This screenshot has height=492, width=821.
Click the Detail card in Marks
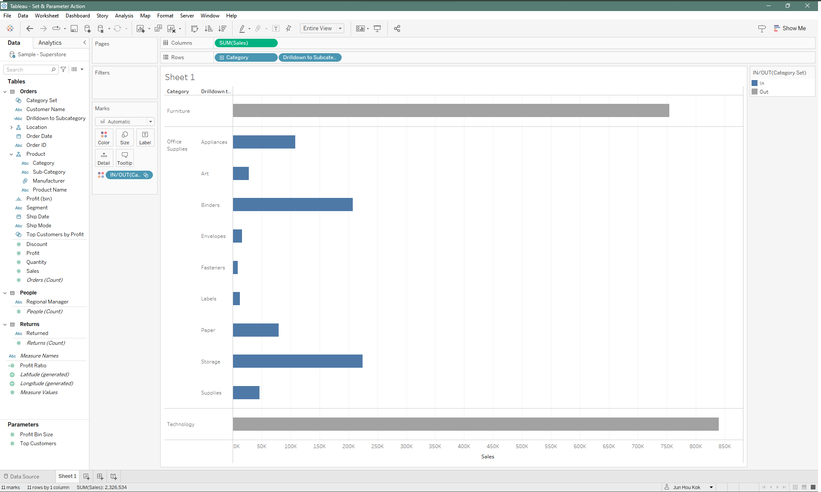click(x=104, y=158)
